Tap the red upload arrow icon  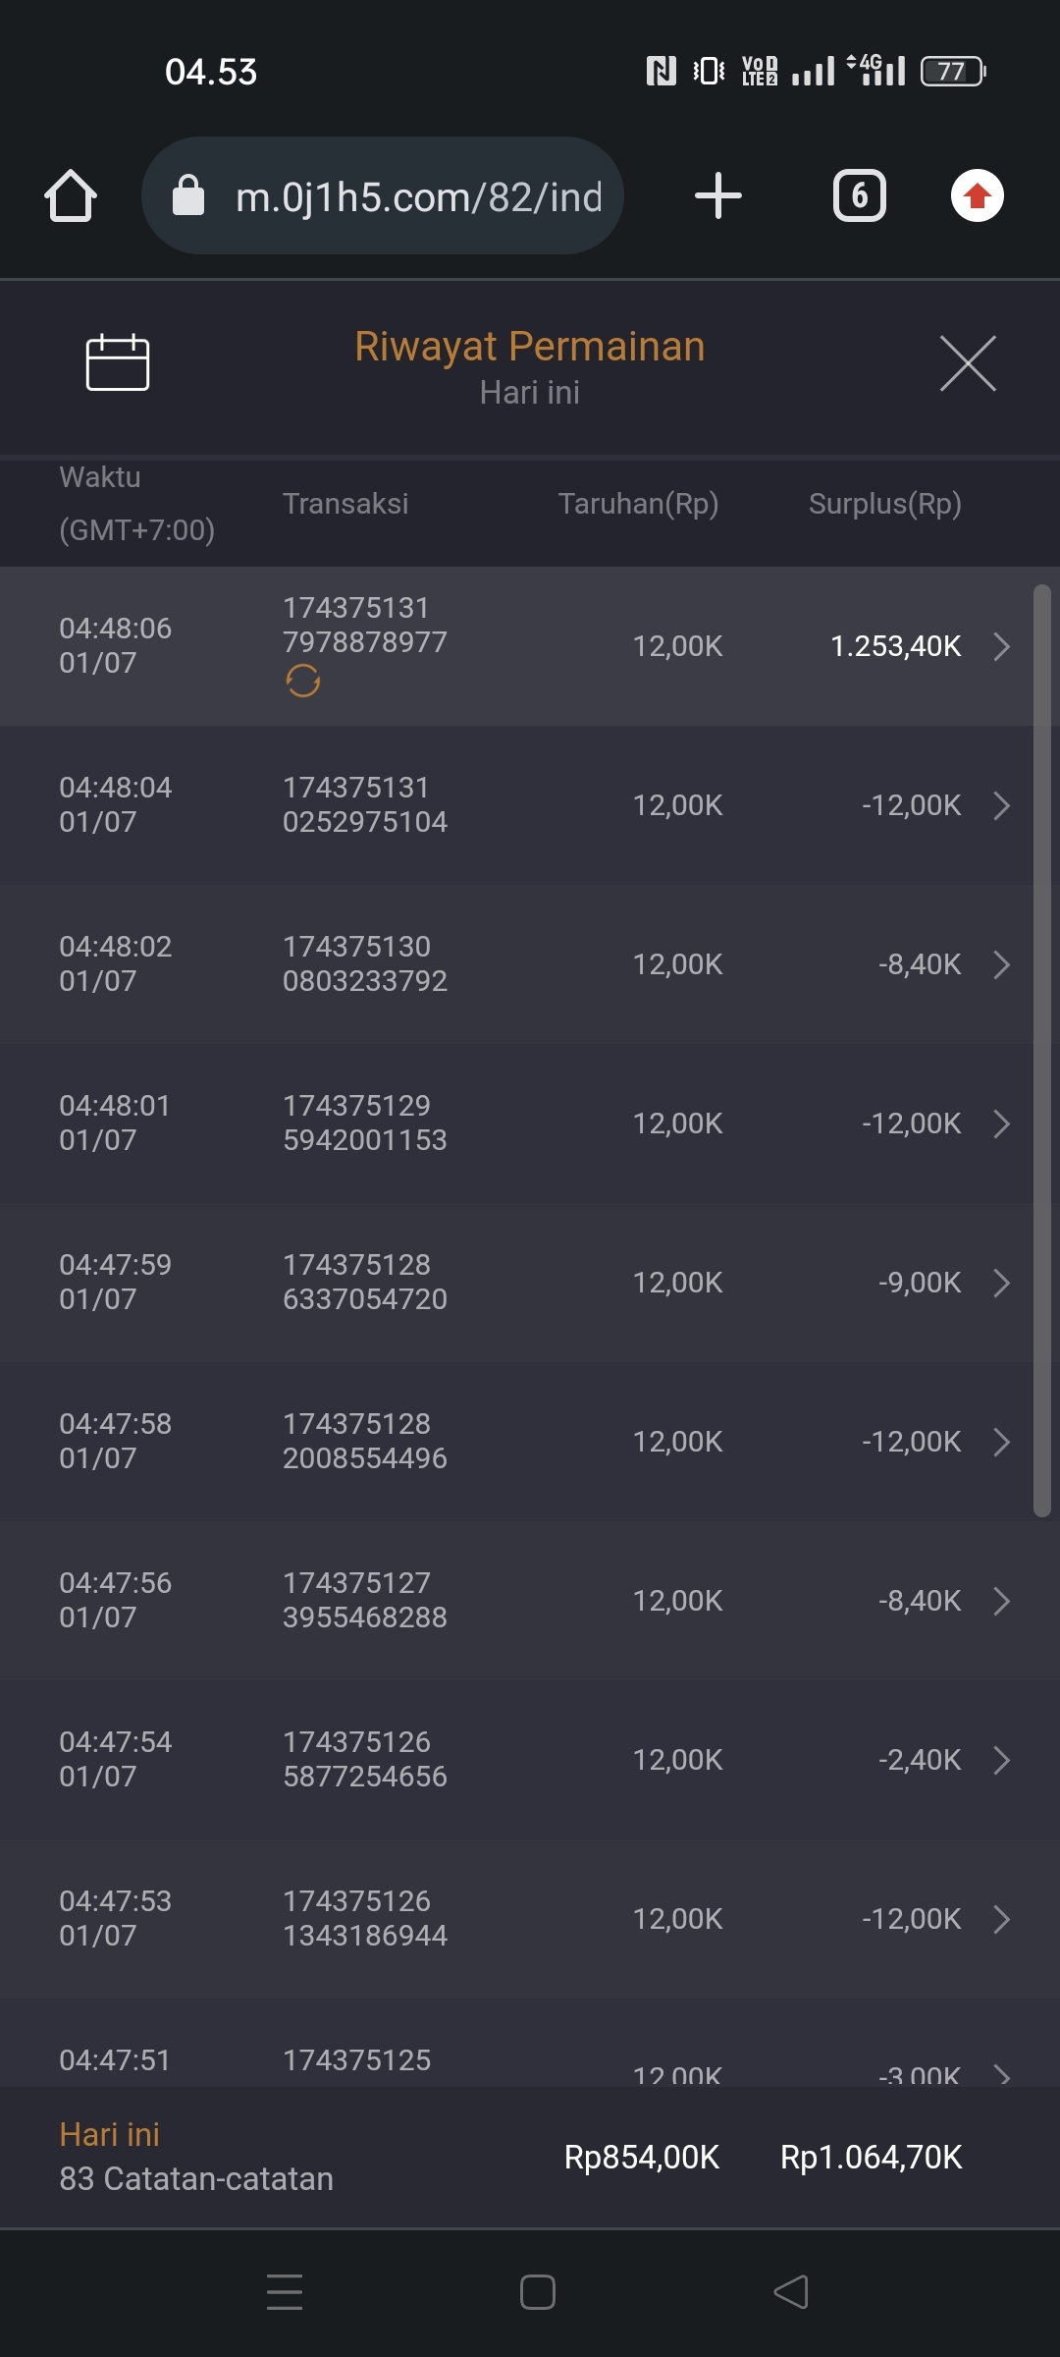977,195
